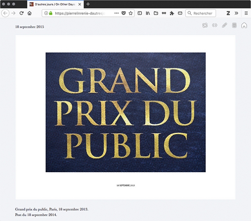Bookmark this page with the star

click(x=131, y=13)
